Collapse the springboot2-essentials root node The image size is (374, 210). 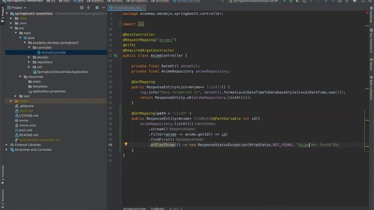click(x=7, y=13)
